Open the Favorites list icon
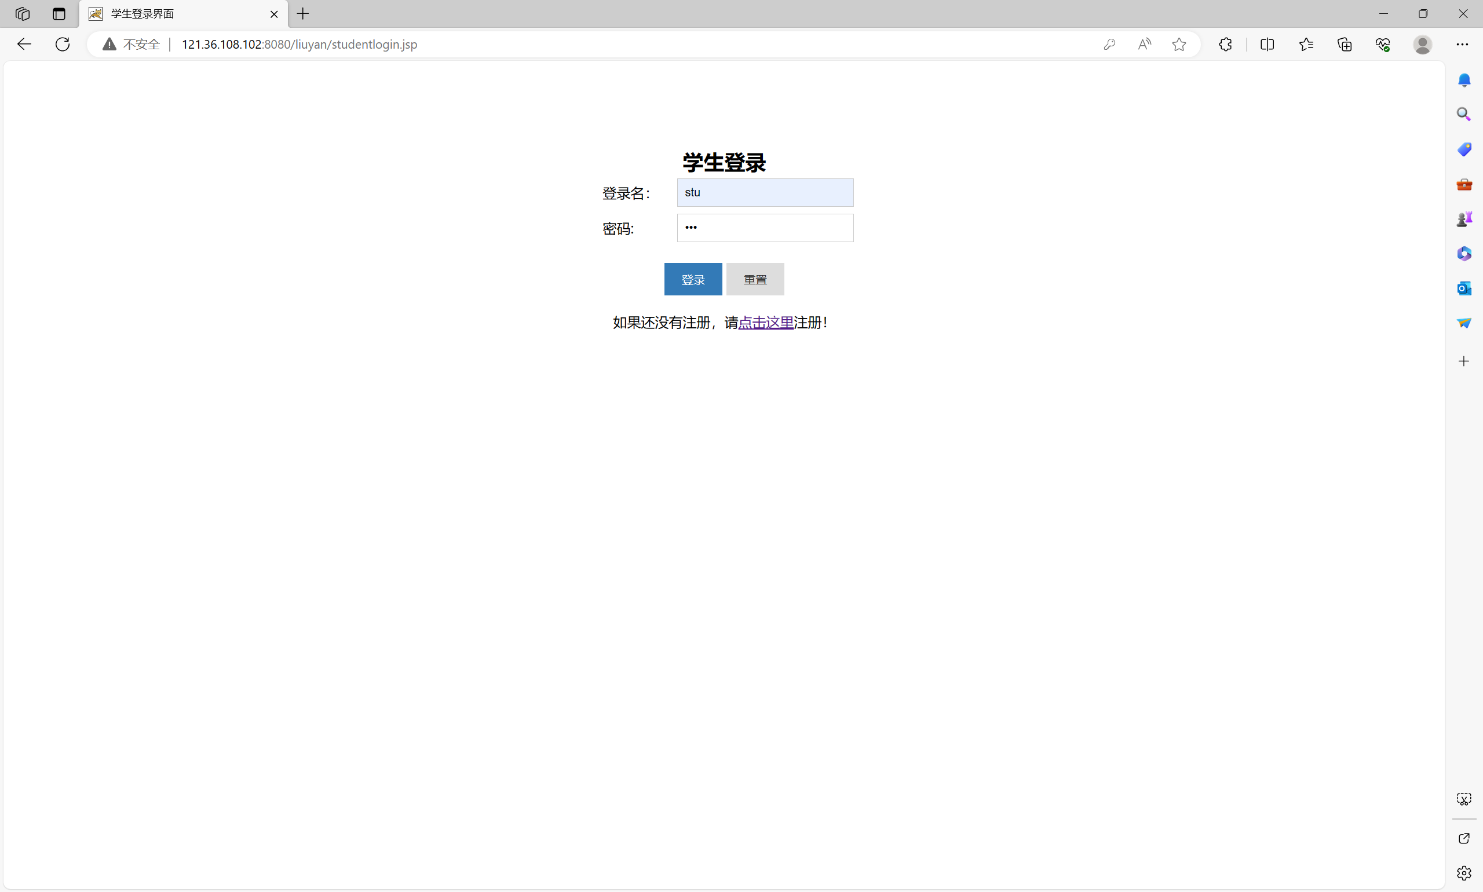1483x892 pixels. point(1306,44)
